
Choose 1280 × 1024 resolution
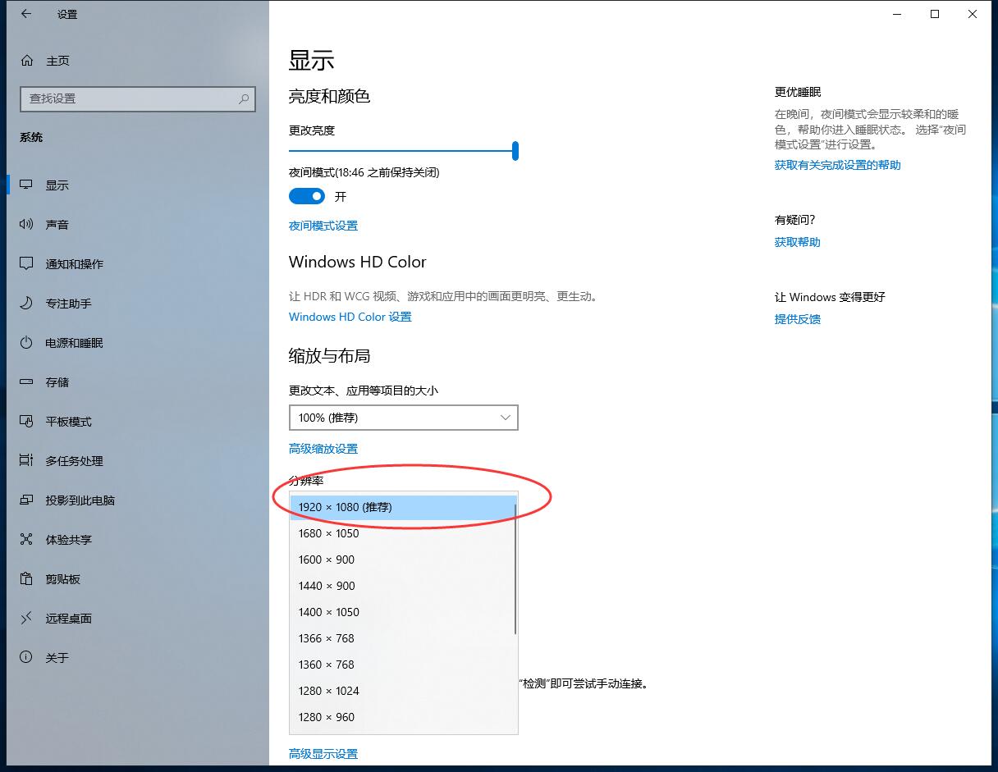[403, 691]
